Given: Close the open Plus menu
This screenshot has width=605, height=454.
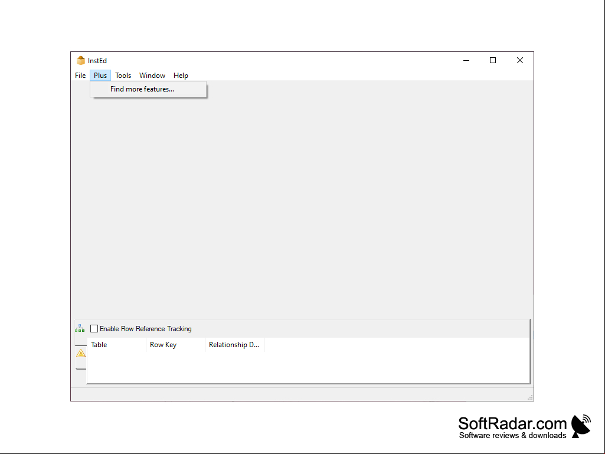Looking at the screenshot, I should (x=100, y=76).
